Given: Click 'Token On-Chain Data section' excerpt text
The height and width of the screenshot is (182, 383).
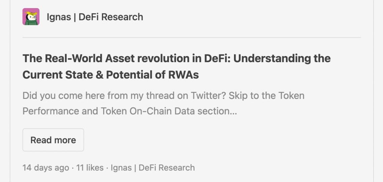Looking at the screenshot, I should 183,111.
